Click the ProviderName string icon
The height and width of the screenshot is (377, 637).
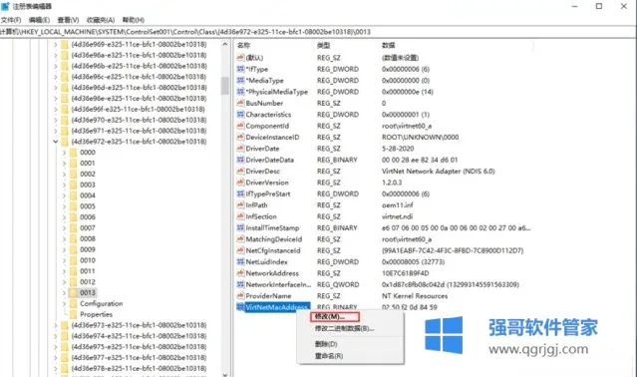[240, 296]
